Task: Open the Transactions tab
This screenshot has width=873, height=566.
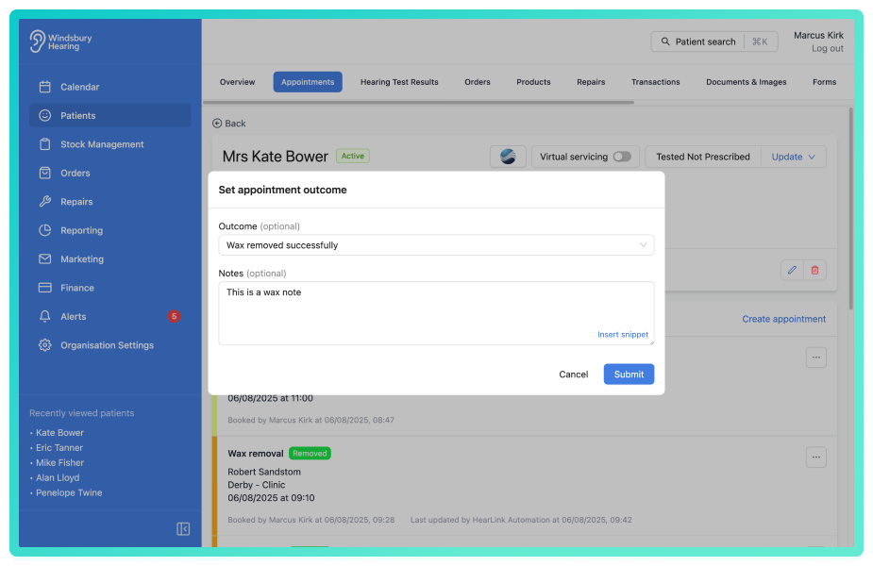Action: coord(655,82)
